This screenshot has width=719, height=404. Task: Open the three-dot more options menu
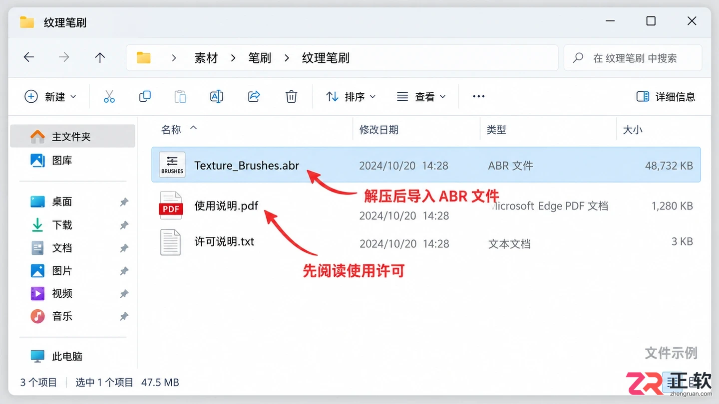(x=478, y=97)
